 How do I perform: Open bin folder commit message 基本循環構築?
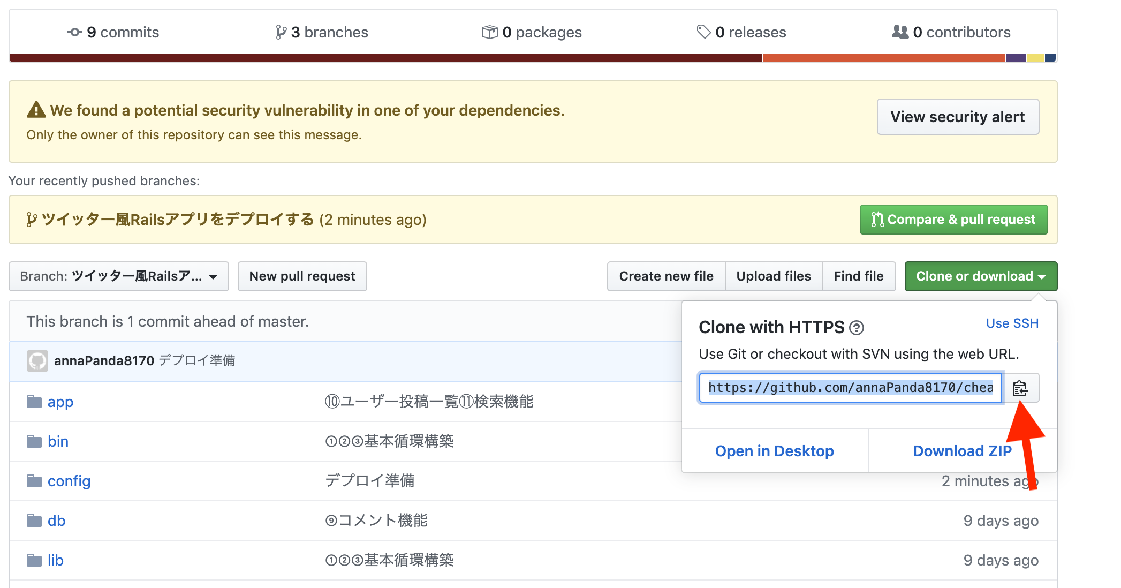click(x=390, y=441)
